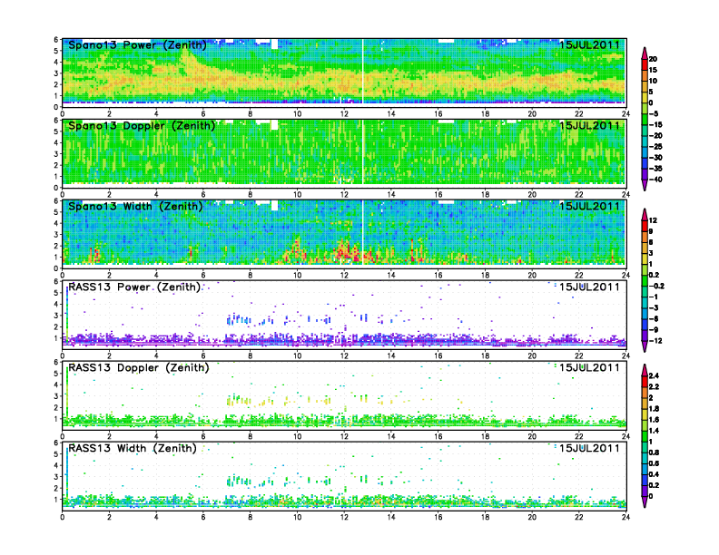Screen dimensions: 719x555
Task: Click the yellow swatch above 0 on the top colorbar
Action: [x=645, y=98]
